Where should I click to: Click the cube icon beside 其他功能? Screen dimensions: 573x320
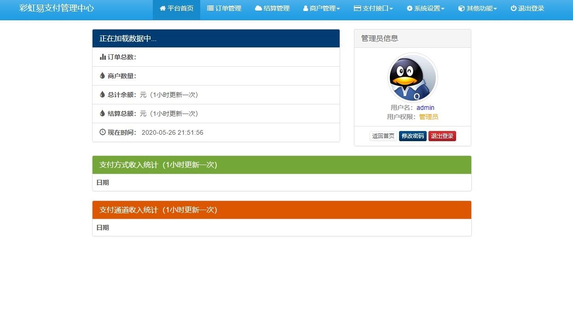click(462, 8)
